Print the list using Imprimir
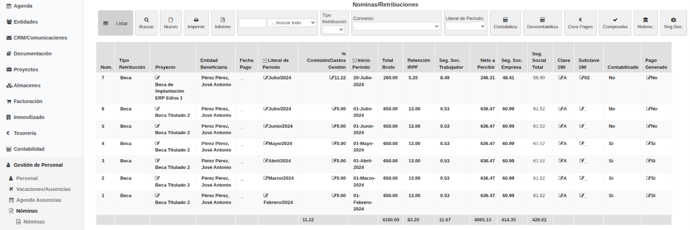Viewport: 690px width, 230px height. pyautogui.click(x=196, y=23)
